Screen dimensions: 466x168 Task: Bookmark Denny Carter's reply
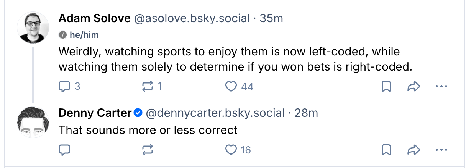click(x=386, y=150)
